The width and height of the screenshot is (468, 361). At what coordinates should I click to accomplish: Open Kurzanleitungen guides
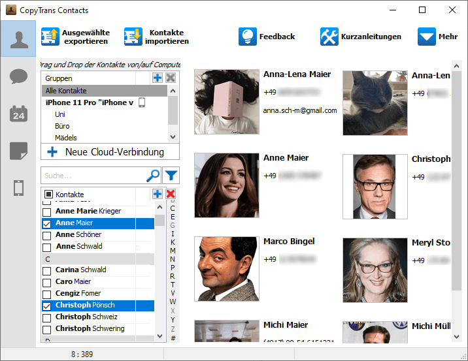pos(361,37)
